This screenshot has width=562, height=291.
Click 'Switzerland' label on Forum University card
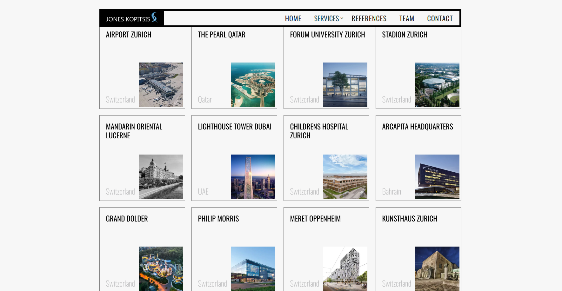click(304, 100)
